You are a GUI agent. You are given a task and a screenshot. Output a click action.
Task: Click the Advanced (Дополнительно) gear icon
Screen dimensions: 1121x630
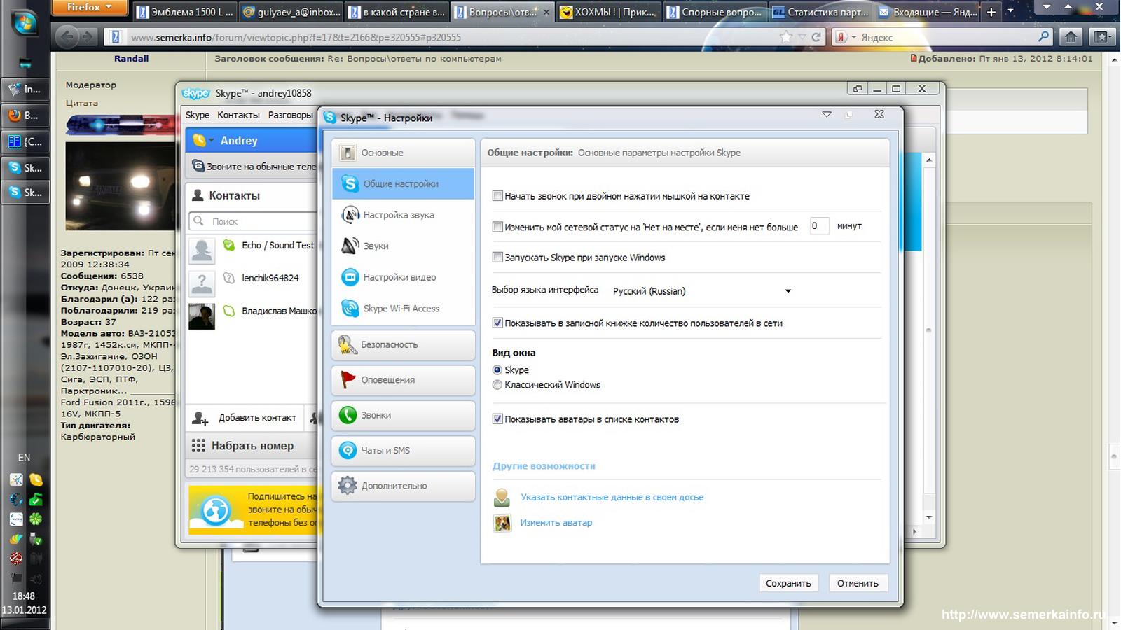click(x=348, y=485)
